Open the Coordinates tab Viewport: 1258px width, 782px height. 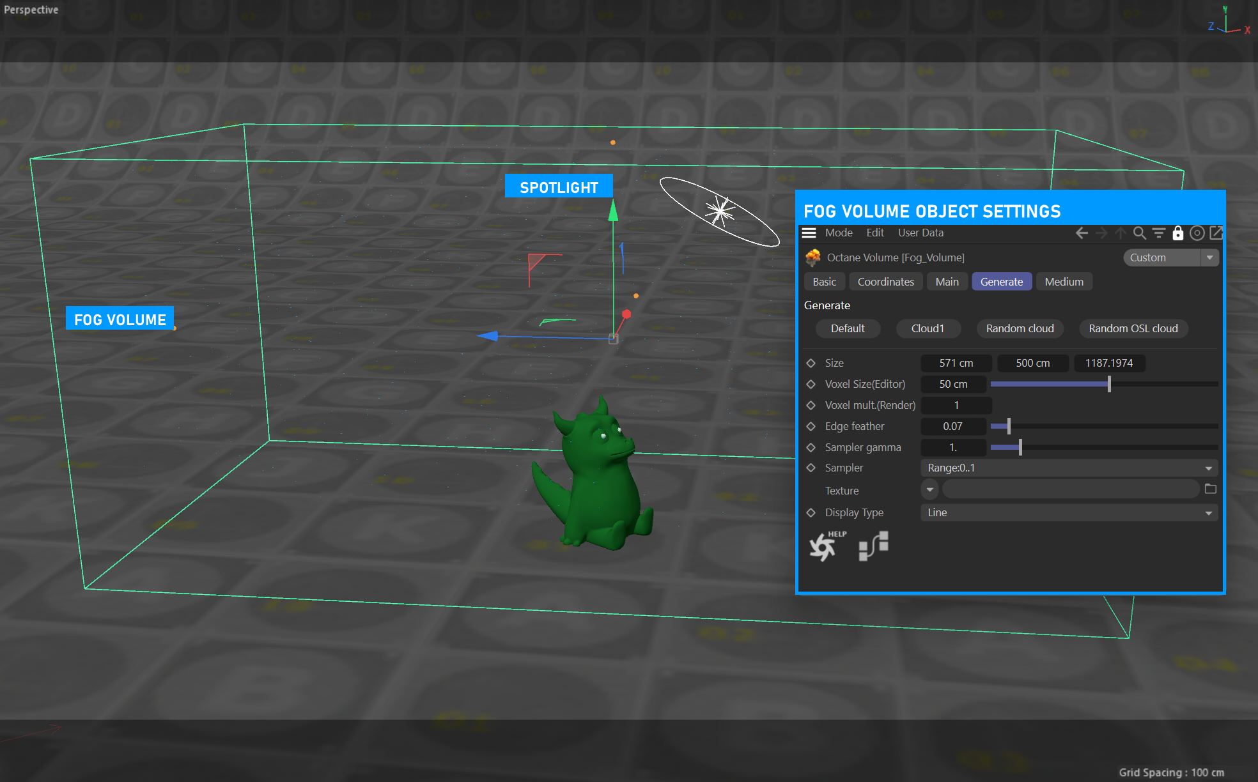tap(885, 282)
